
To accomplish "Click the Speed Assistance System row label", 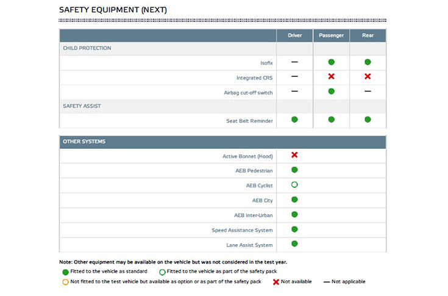I will [242, 230].
